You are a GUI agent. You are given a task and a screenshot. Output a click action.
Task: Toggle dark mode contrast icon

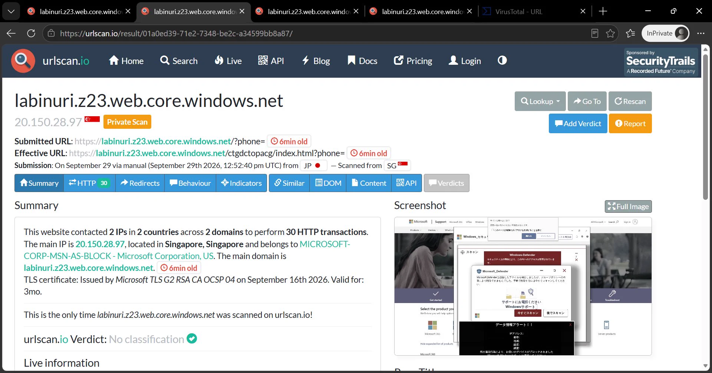coord(502,60)
